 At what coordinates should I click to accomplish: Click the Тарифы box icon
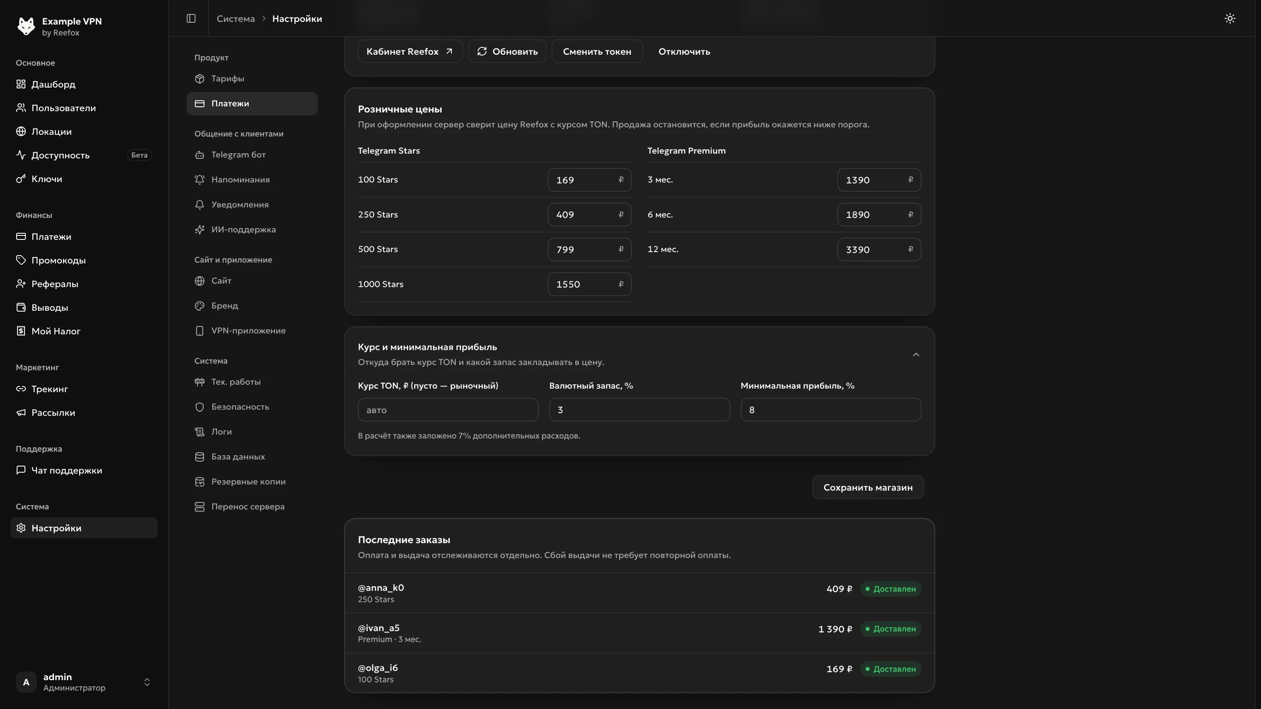point(199,79)
